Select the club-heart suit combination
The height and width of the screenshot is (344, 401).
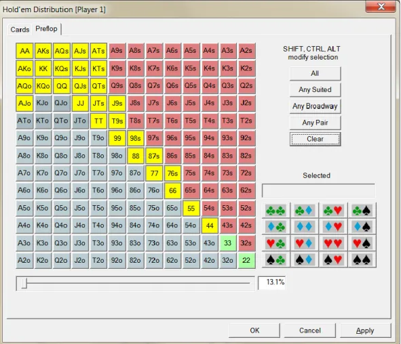click(x=332, y=211)
